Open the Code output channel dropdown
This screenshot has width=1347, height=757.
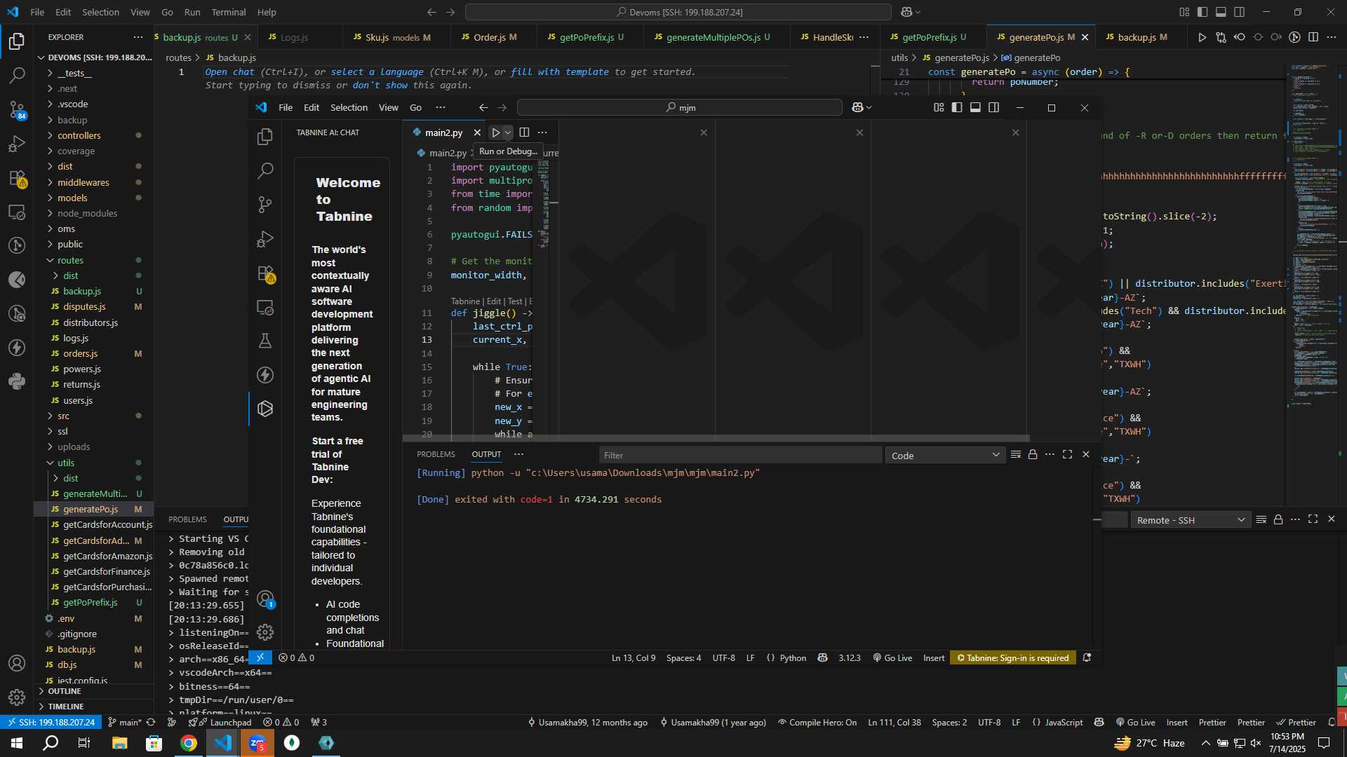coord(945,456)
